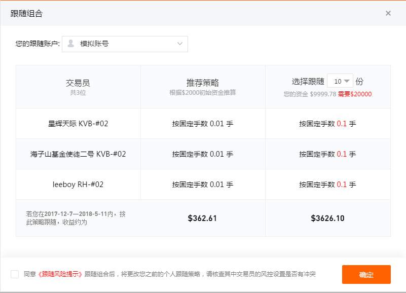Click recommended profit $362.61
This screenshot has height=293, width=406.
202,218
